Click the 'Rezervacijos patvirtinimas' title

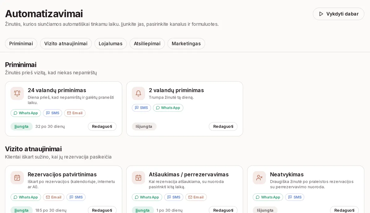[62, 174]
